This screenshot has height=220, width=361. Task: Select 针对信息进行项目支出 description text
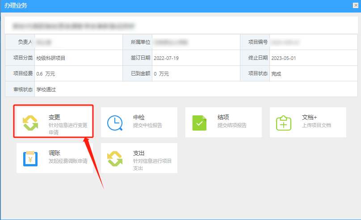tap(152, 164)
